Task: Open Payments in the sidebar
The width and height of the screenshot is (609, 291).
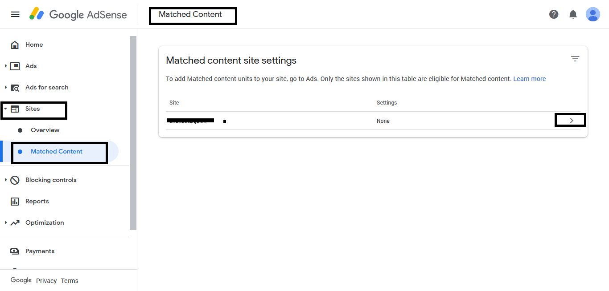Action: coord(40,251)
